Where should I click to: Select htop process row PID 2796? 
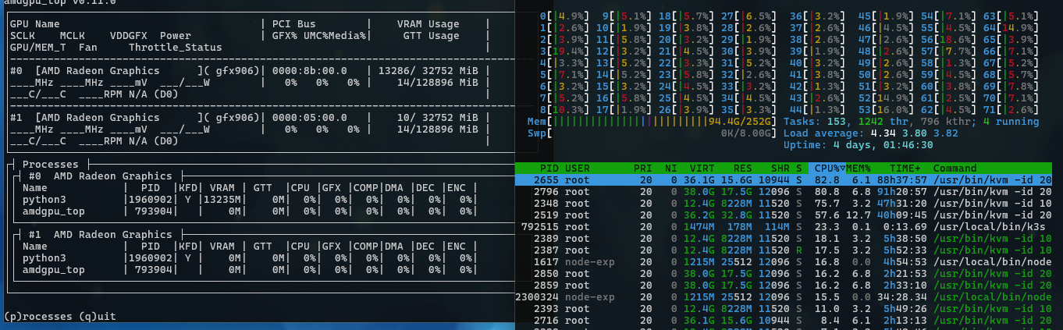(x=784, y=190)
